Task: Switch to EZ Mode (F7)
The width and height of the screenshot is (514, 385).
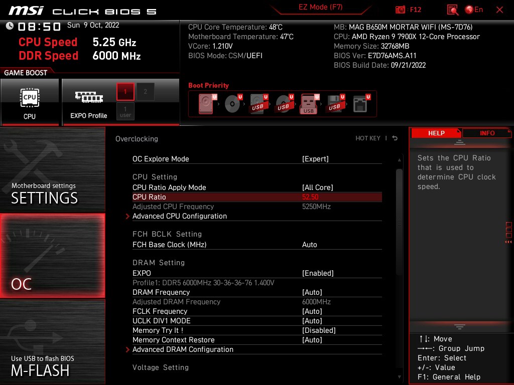Action: pos(321,8)
